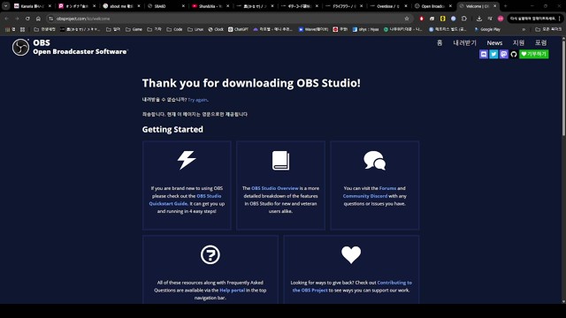Close the Welcome OBS tab
Viewport: 566px width, 318px height.
495,6
